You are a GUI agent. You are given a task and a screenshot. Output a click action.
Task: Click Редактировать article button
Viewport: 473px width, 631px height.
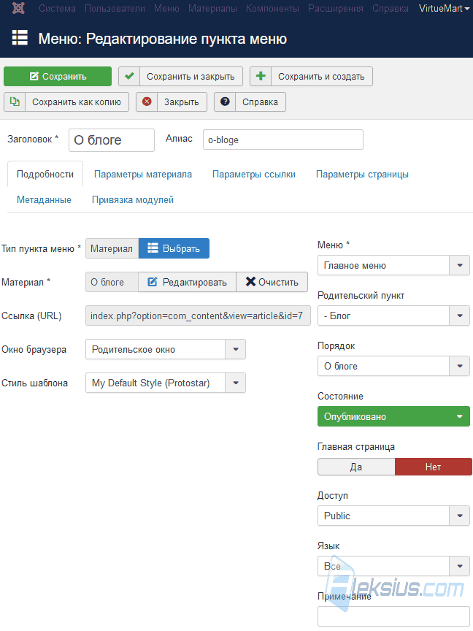pos(187,282)
